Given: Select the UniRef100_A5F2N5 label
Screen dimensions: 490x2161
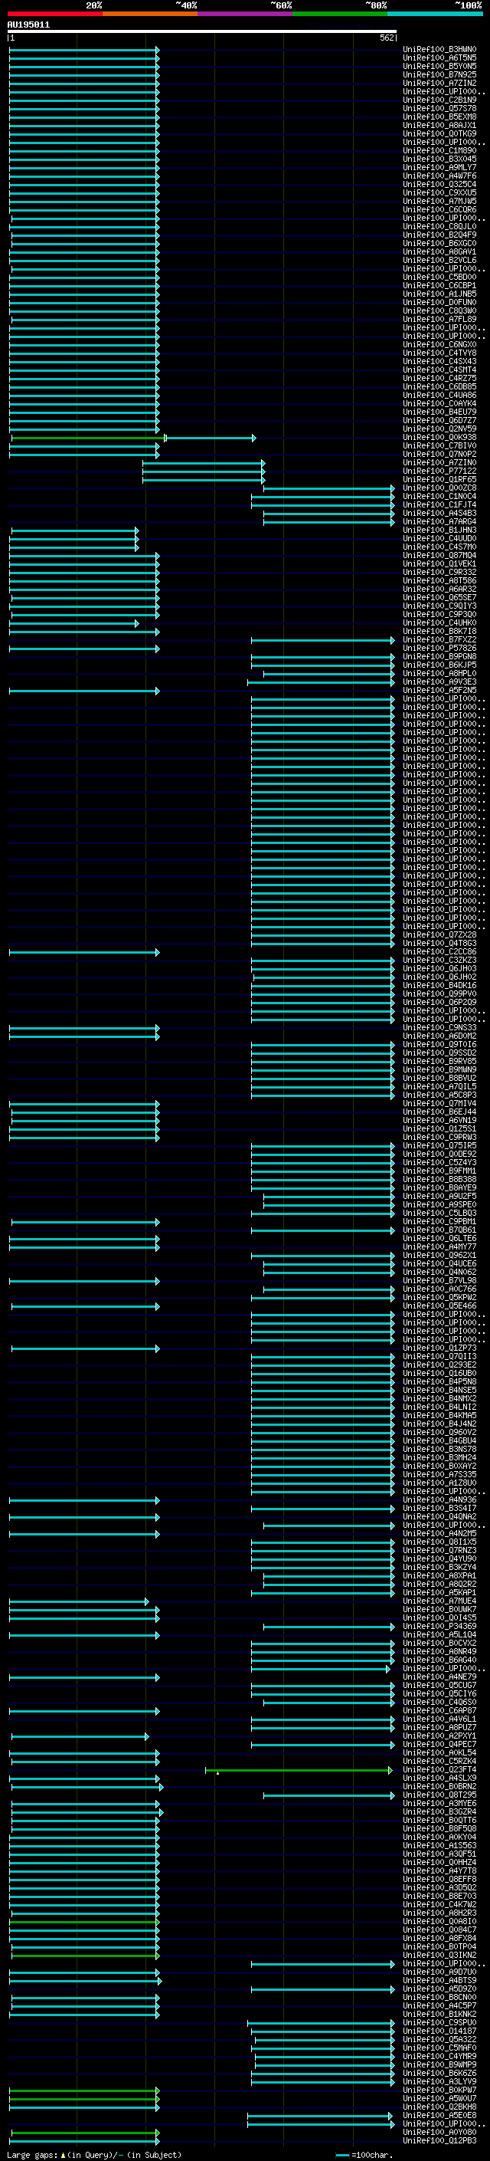Looking at the screenshot, I should (x=439, y=690).
